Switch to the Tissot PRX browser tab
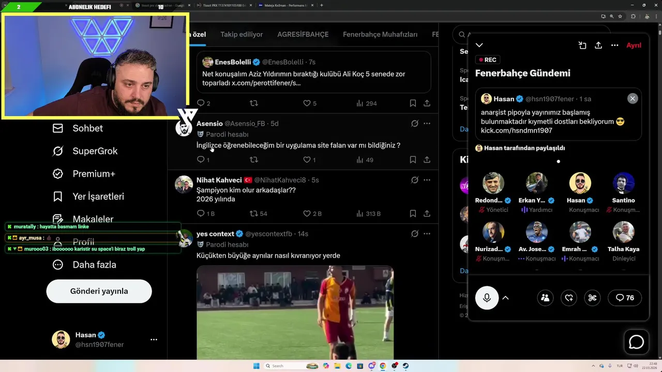This screenshot has height=372, width=662. click(x=224, y=5)
